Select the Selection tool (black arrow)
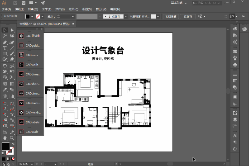Viewport: 249px width, 166px height. (x=5, y=30)
